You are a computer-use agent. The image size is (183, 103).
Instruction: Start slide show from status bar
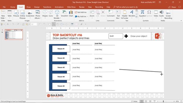click(154, 101)
